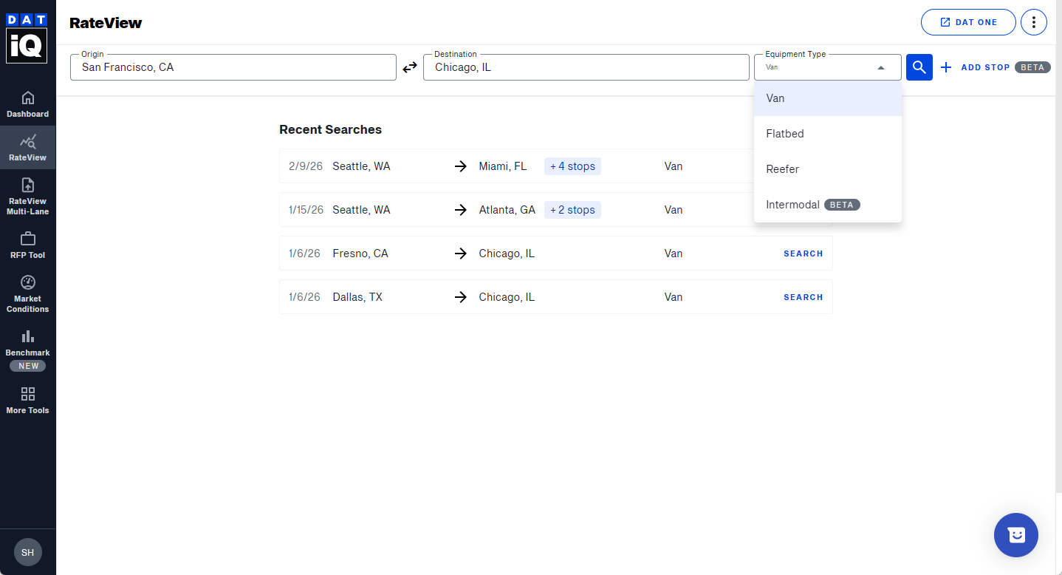Click the blue search magnifier button
Screen dimensions: 1062x575
(x=919, y=67)
